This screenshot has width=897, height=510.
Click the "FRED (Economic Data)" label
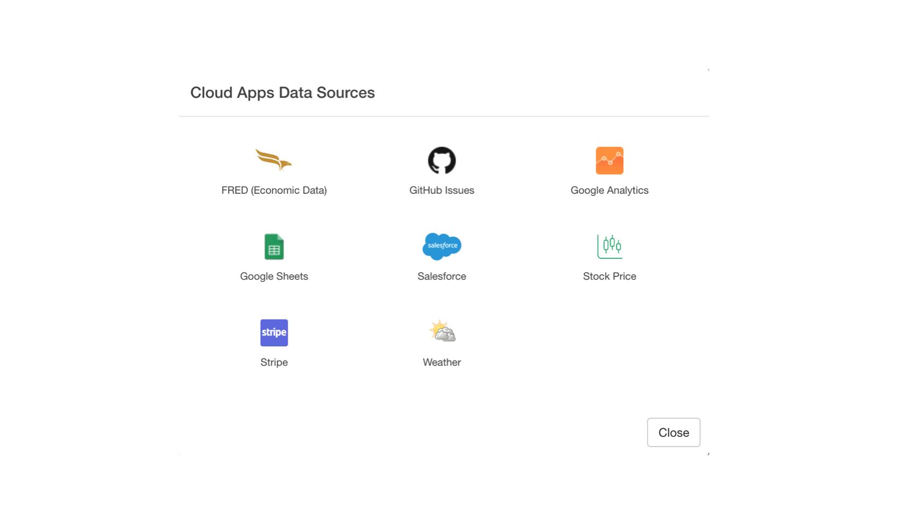[274, 190]
